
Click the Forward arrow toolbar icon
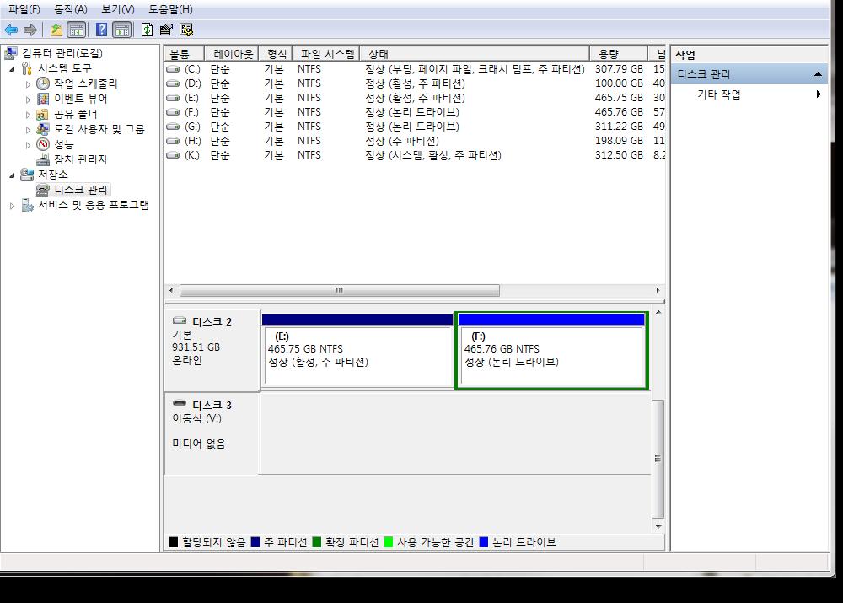30,30
